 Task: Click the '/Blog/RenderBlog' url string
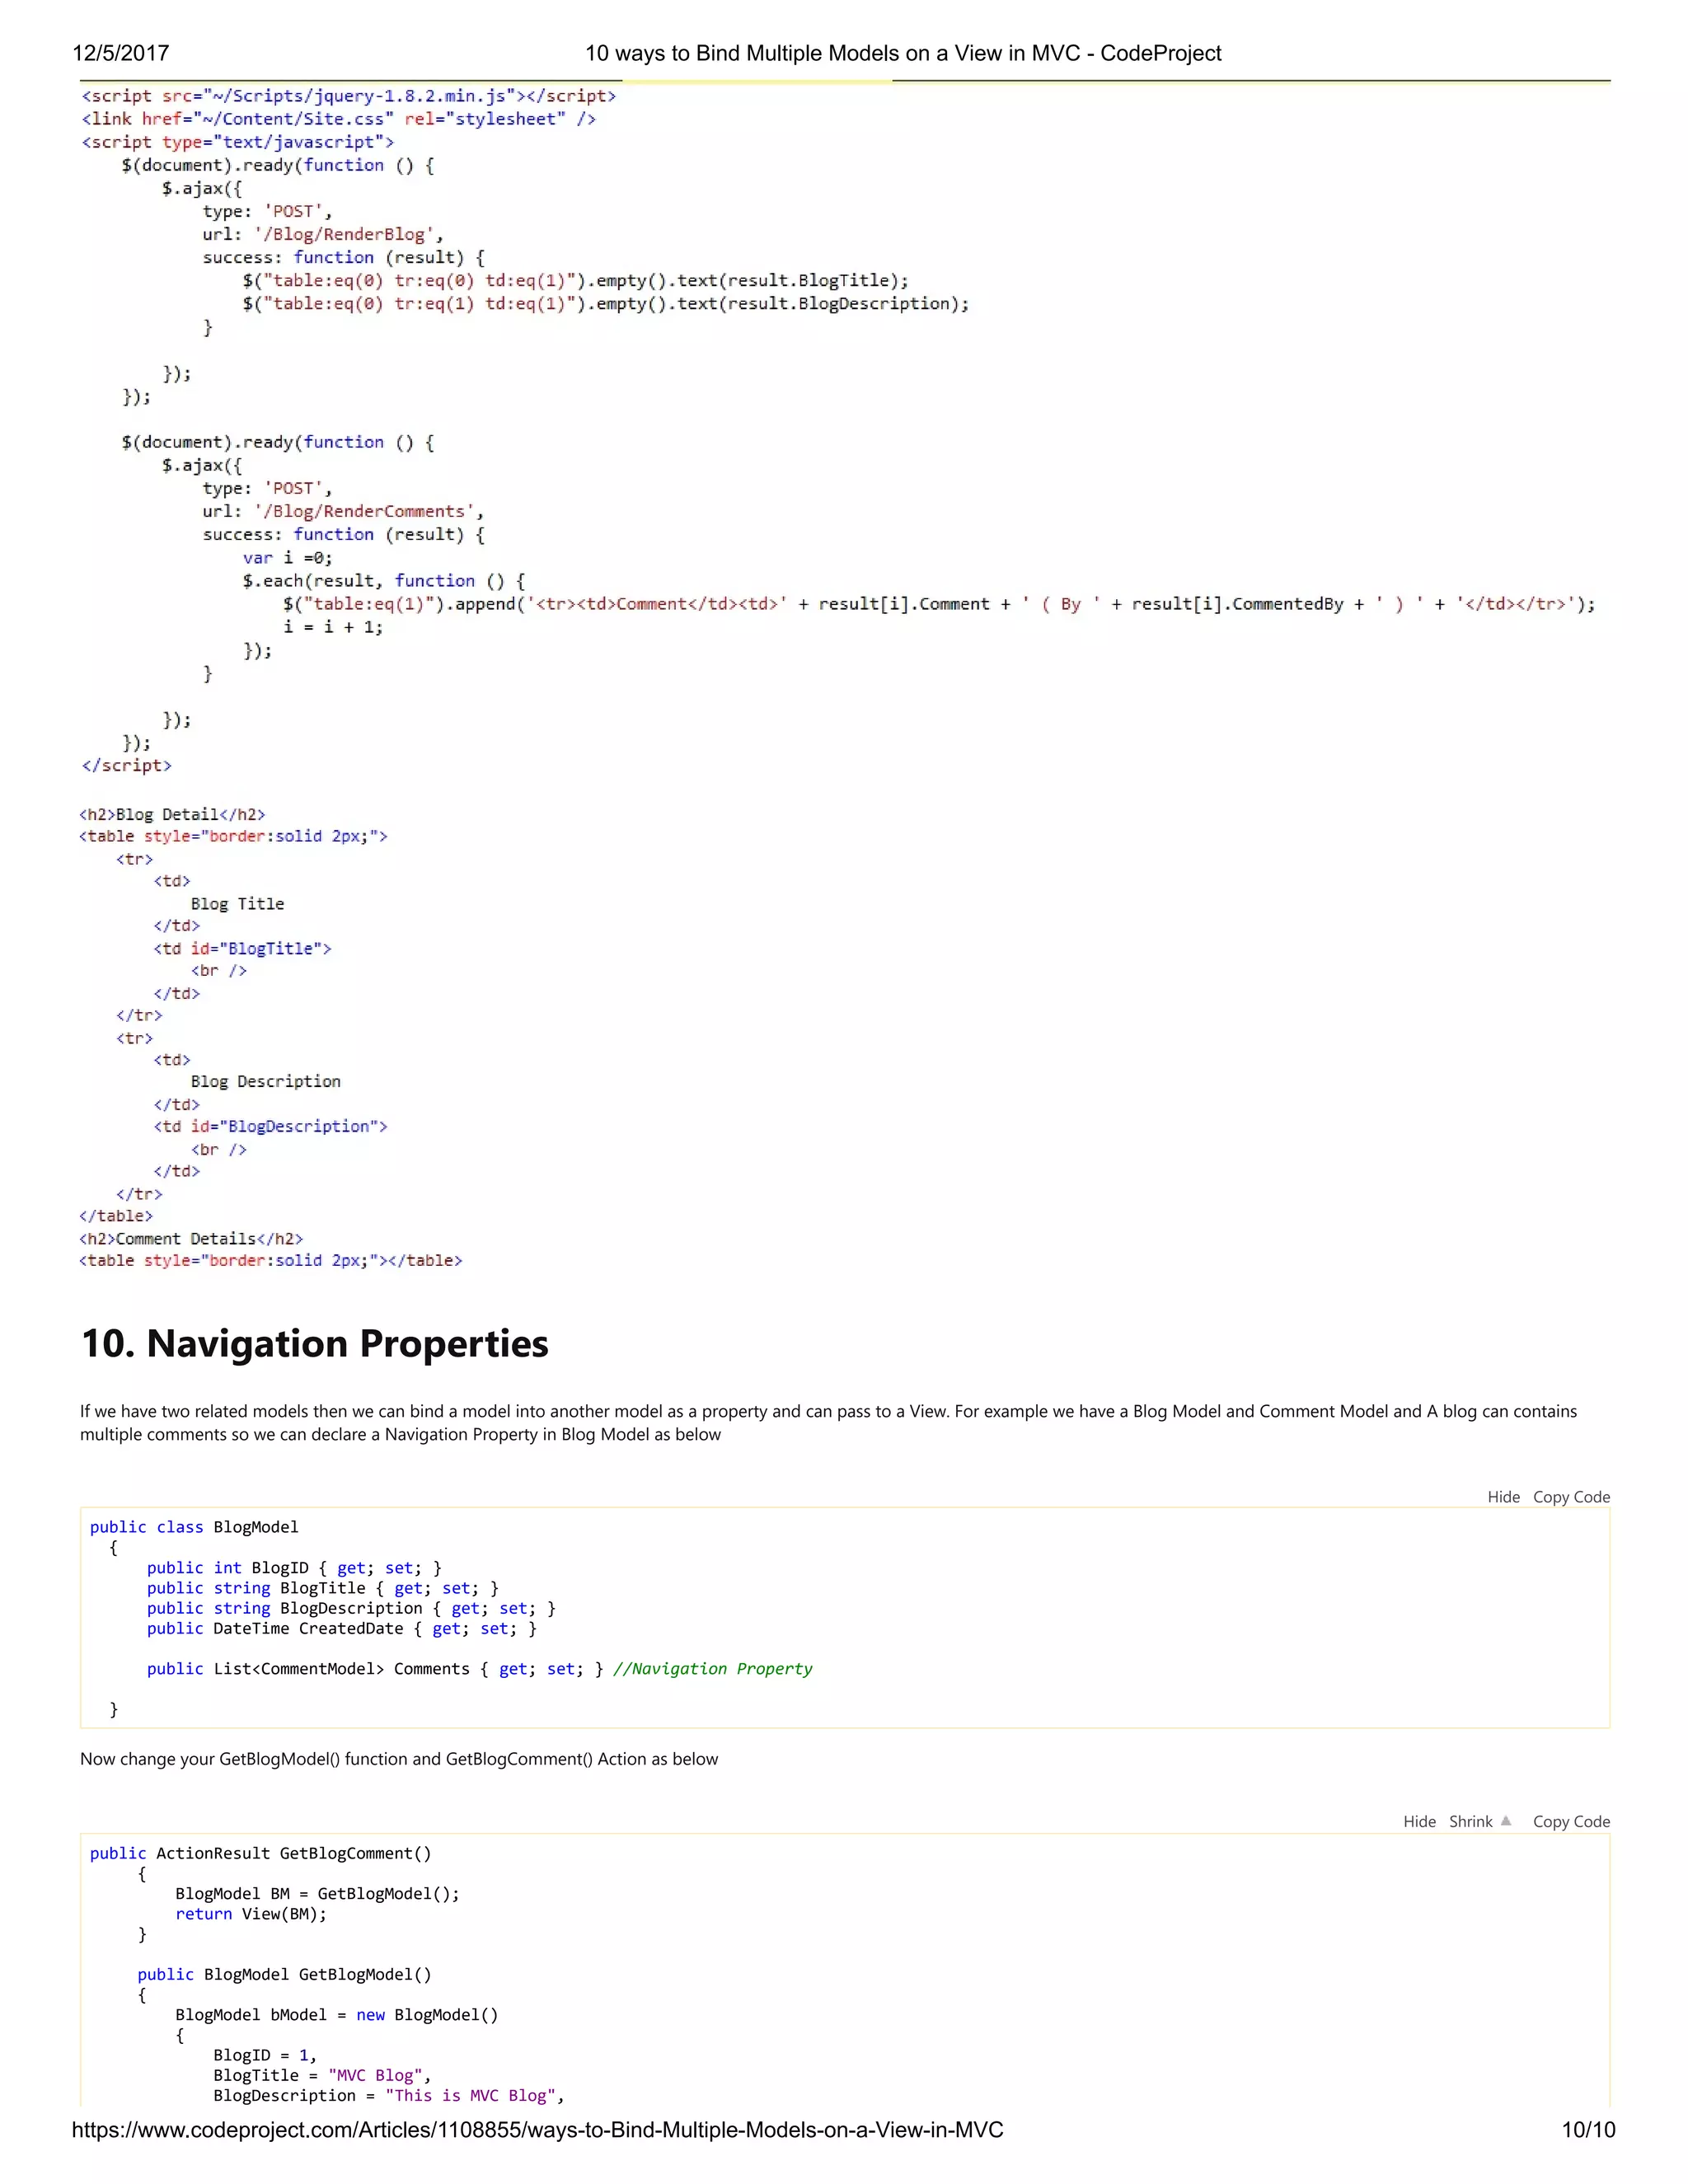coord(343,234)
